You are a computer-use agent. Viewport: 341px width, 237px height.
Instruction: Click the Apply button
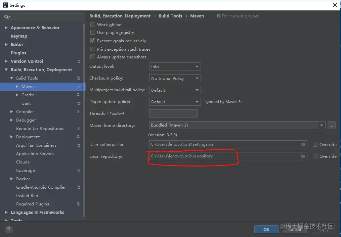pos(323,229)
